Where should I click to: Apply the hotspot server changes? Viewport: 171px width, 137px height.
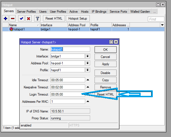pyautogui.click(x=106, y=64)
